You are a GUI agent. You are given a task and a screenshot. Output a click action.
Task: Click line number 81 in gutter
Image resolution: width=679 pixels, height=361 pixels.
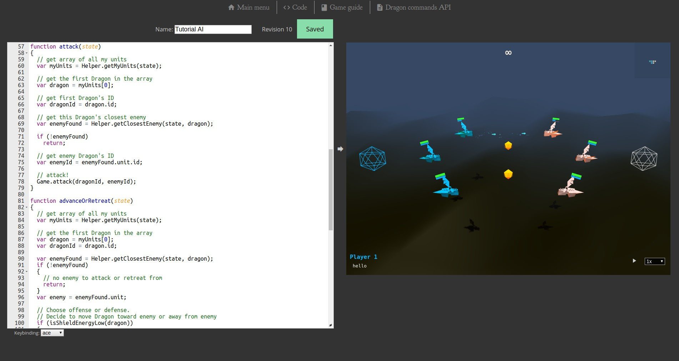tap(21, 201)
